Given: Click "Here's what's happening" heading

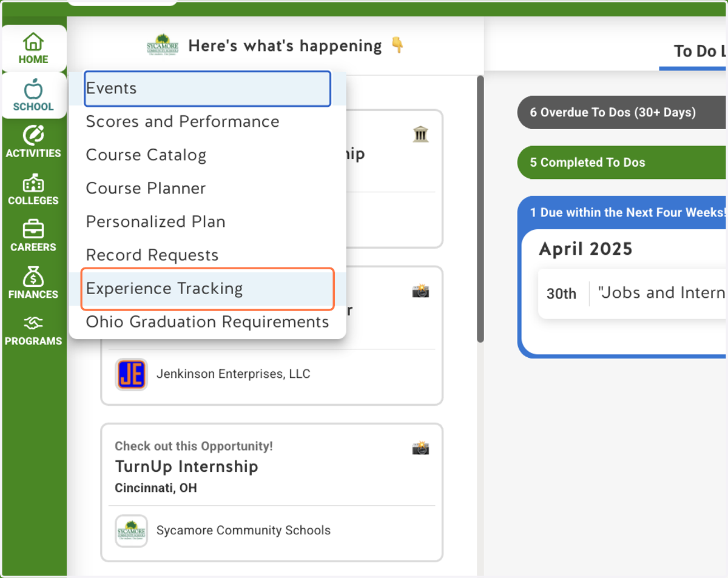Looking at the screenshot, I should point(285,46).
